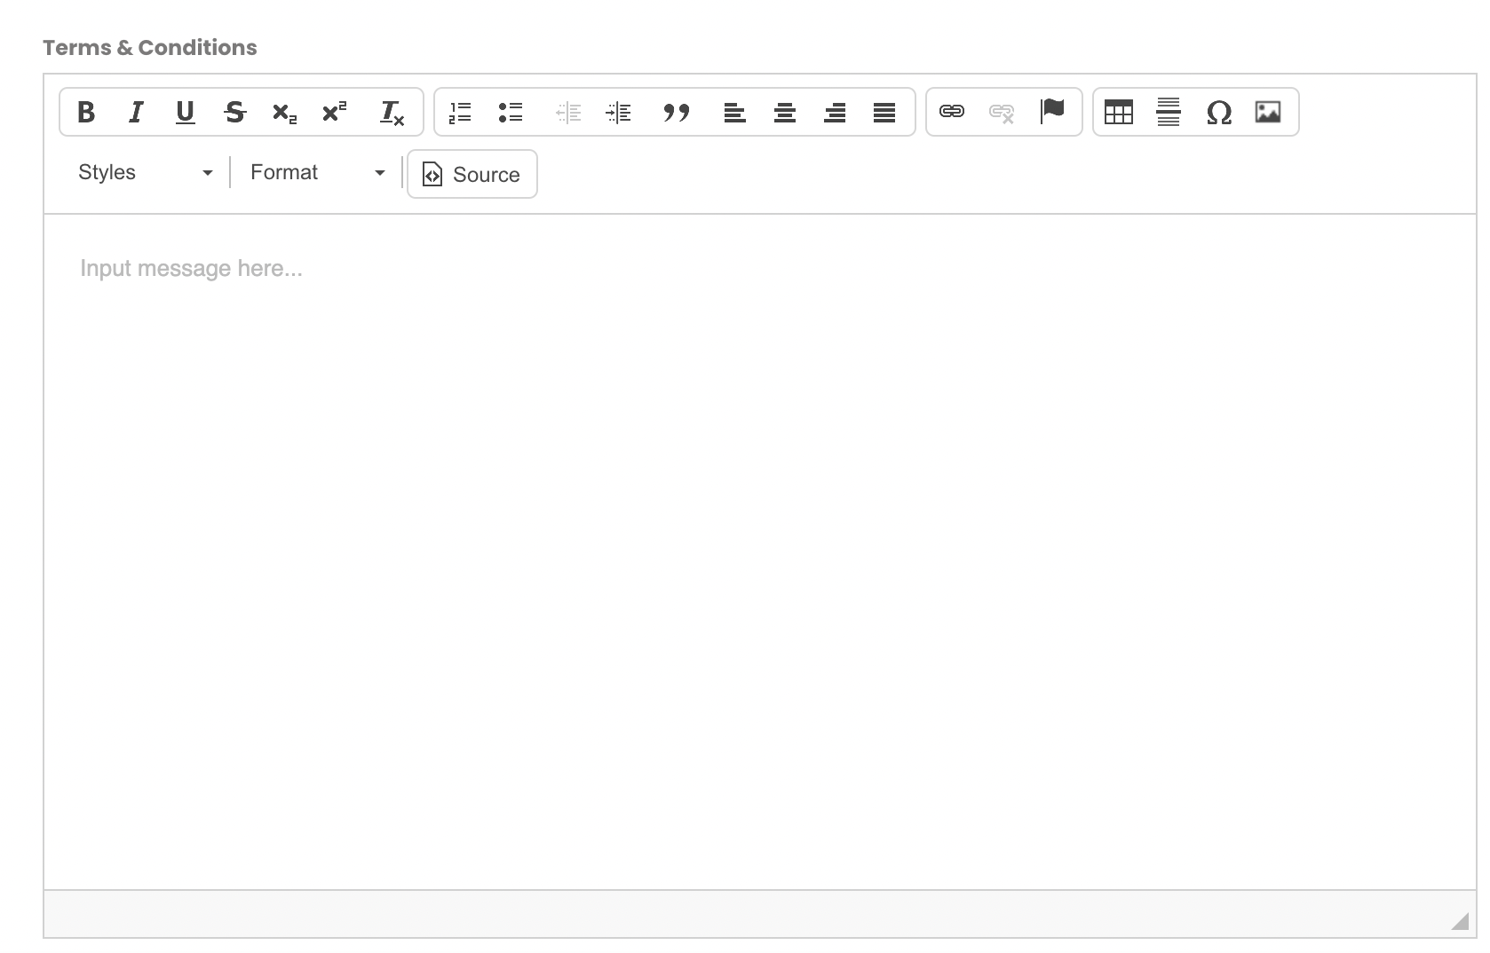Image resolution: width=1490 pixels, height=953 pixels.
Task: Insert a block quote
Action: (676, 112)
